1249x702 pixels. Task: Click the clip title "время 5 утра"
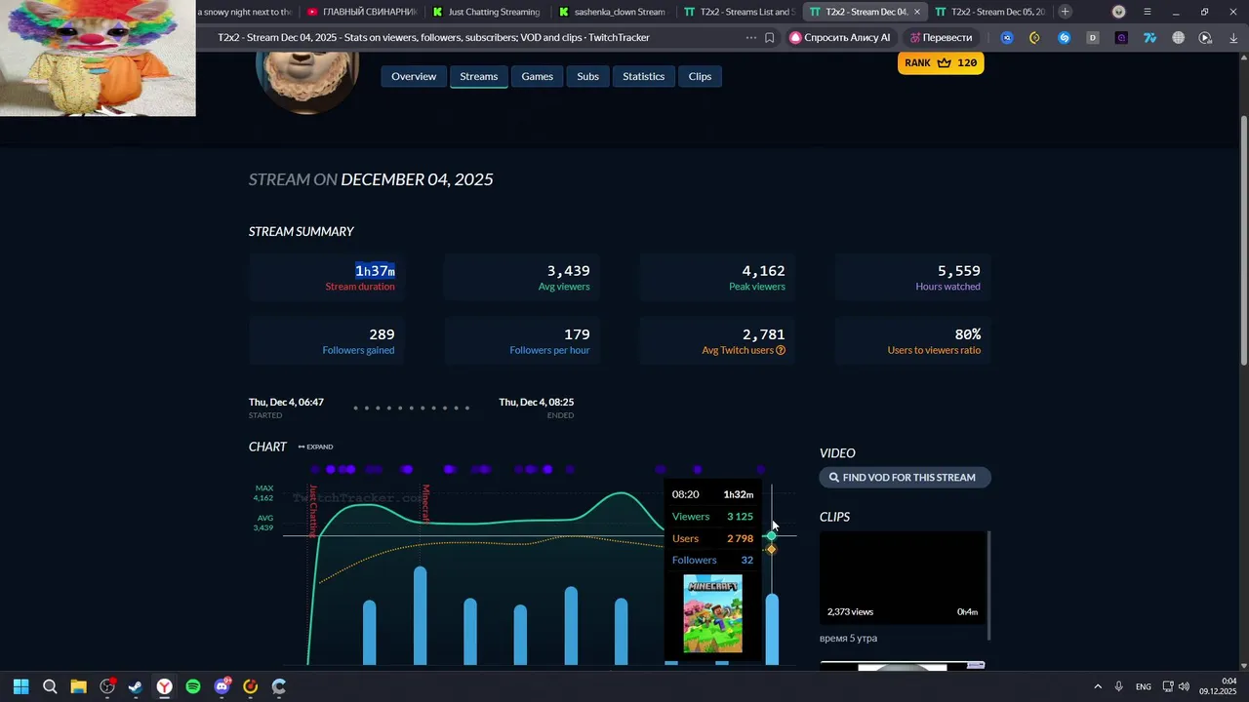click(x=848, y=639)
